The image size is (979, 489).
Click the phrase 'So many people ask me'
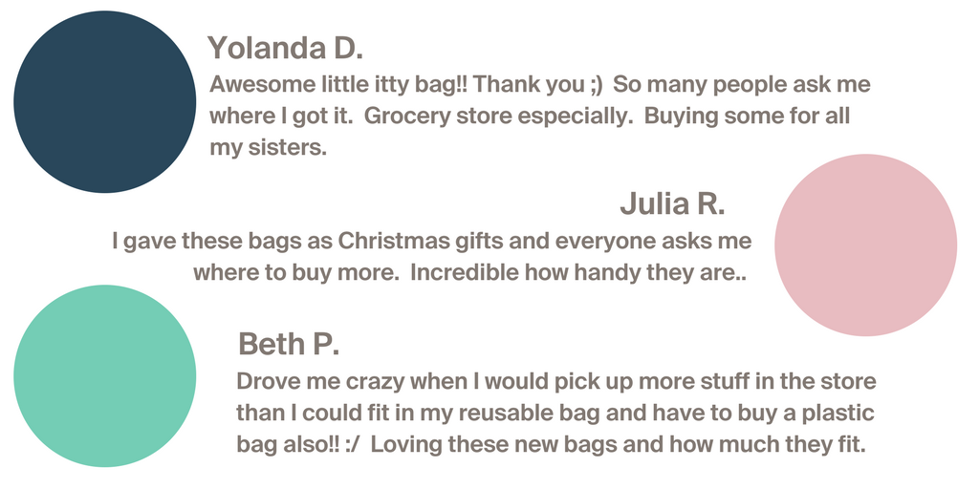click(742, 85)
